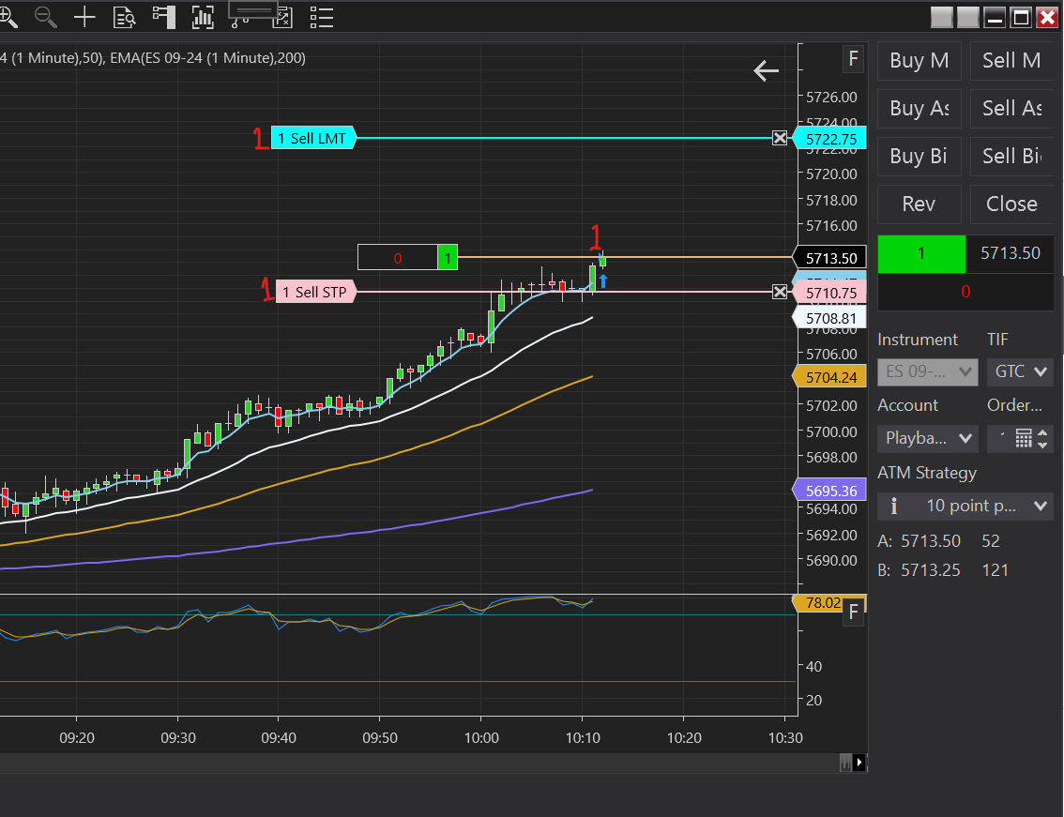Click the Sell Bid button
1064x817 pixels.
[x=1011, y=156]
